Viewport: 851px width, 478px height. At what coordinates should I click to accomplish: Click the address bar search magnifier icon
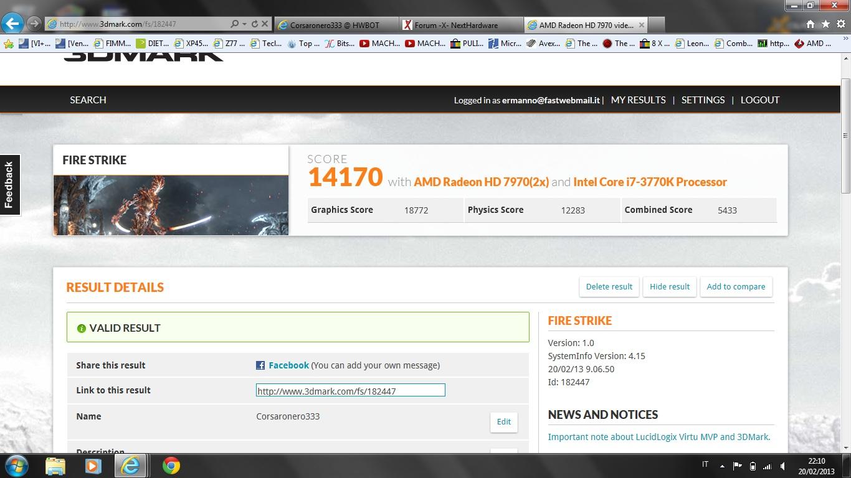(234, 24)
